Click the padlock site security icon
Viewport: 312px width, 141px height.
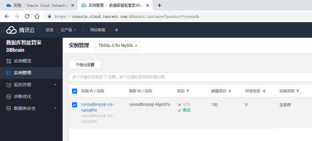click(49, 17)
